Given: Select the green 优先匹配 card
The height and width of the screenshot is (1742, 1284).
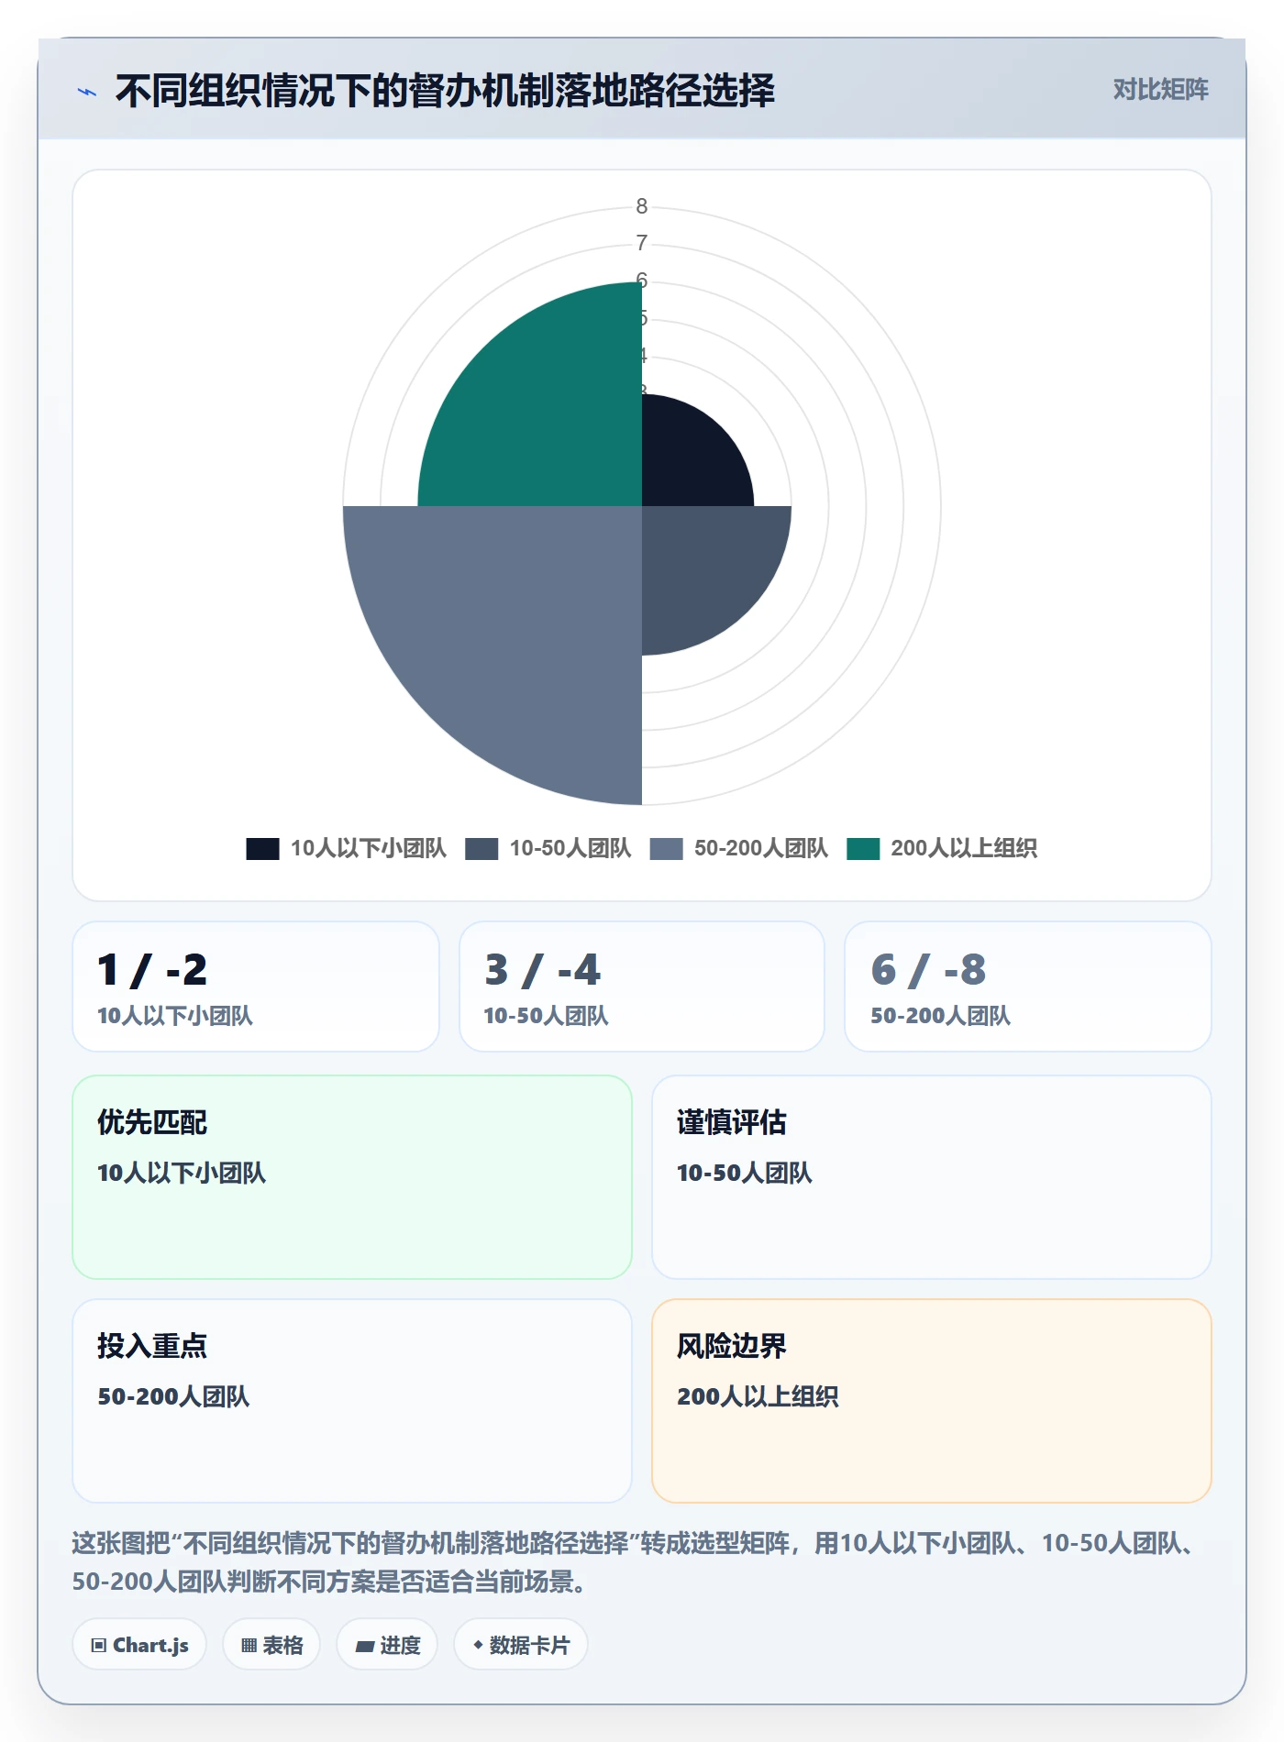Looking at the screenshot, I should (x=352, y=1177).
